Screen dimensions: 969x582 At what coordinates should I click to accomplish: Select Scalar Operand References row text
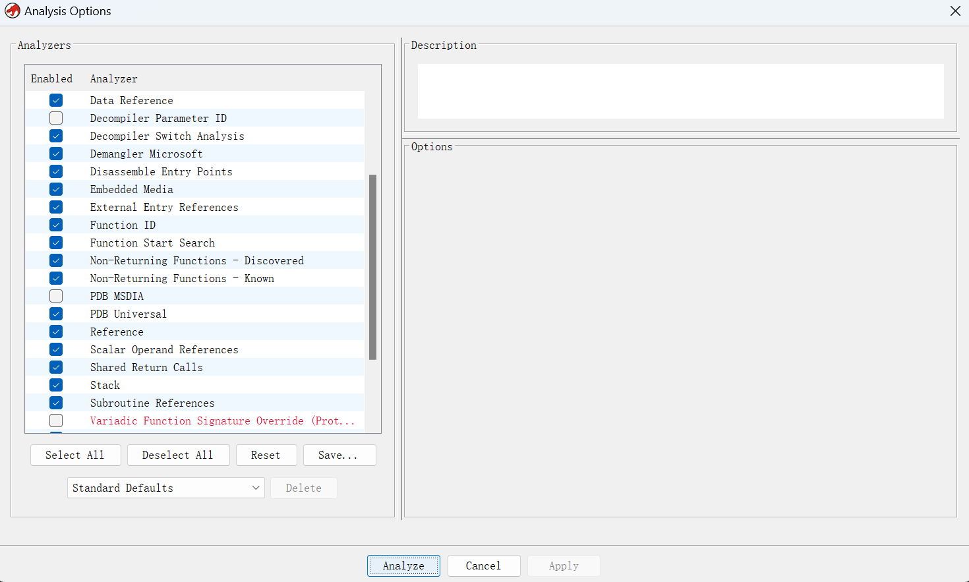[164, 349]
